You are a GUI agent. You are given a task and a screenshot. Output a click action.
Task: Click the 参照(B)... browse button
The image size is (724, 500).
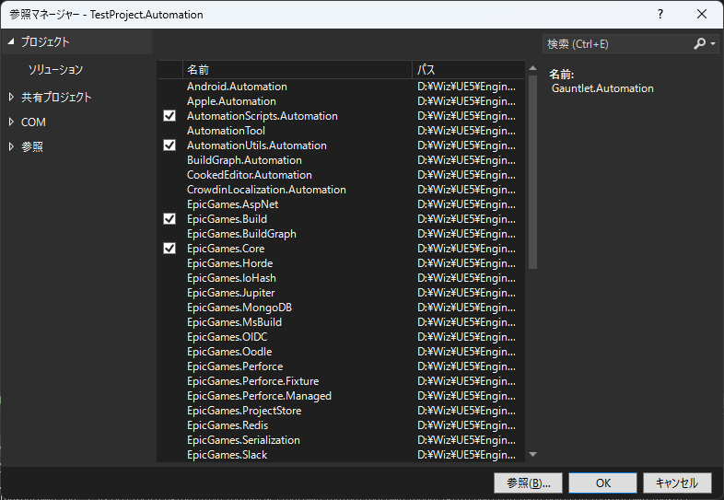point(528,483)
